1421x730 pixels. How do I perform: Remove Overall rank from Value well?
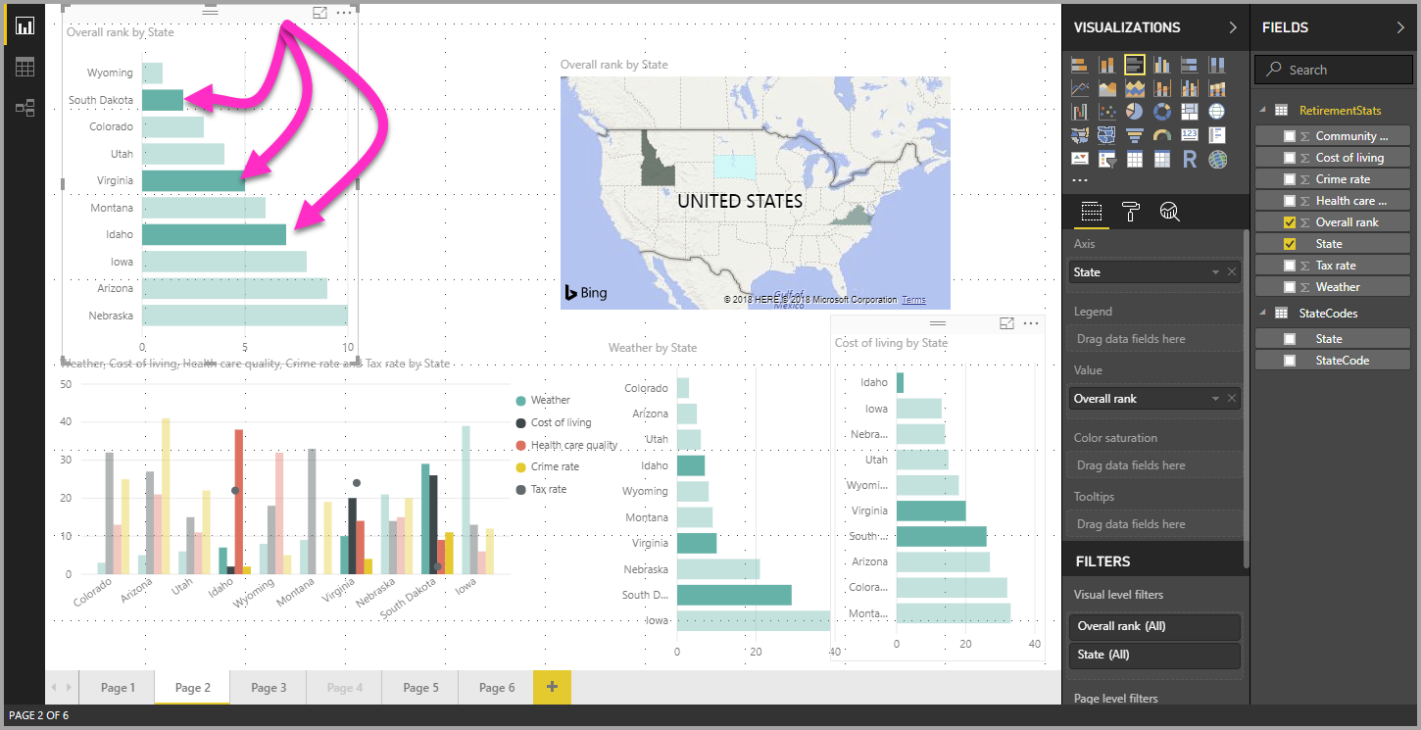coord(1232,399)
